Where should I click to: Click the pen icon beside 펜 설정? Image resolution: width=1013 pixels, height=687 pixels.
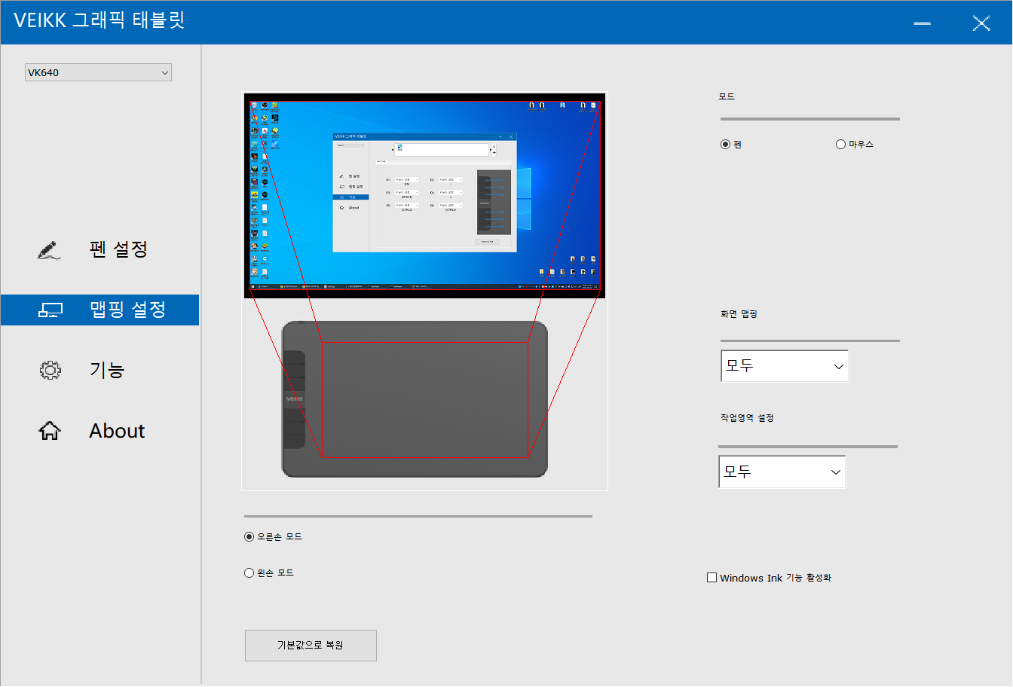(x=49, y=251)
